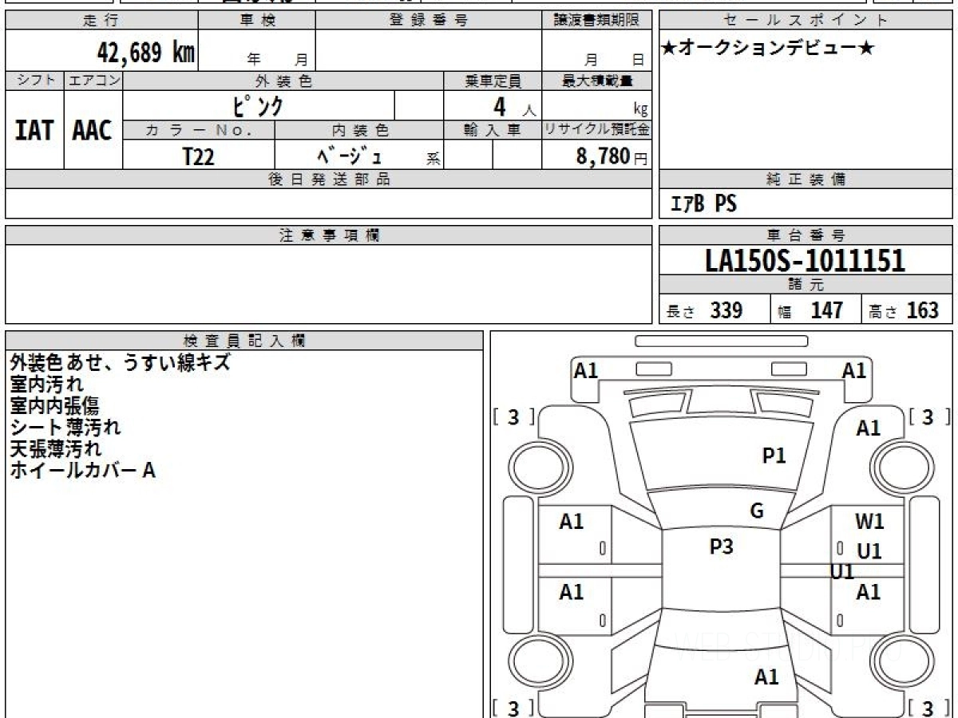958x718 pixels.
Task: Select the 車台番号 heading
Action: pyautogui.click(x=806, y=235)
